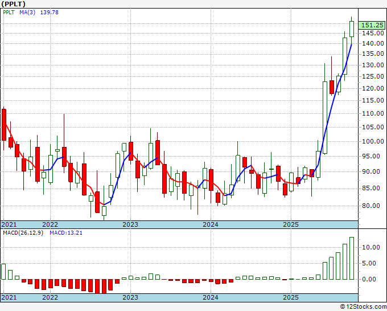Click 2021 on the price chart timeline
This screenshot has width=387, height=311.
click(9, 224)
